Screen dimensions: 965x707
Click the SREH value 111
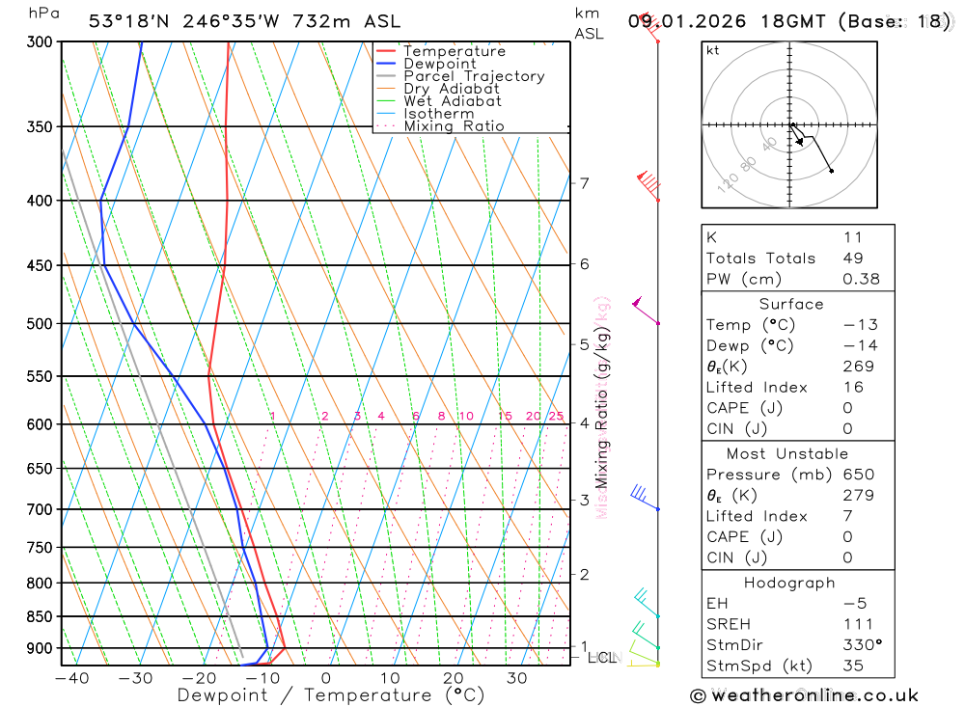pyautogui.click(x=859, y=625)
